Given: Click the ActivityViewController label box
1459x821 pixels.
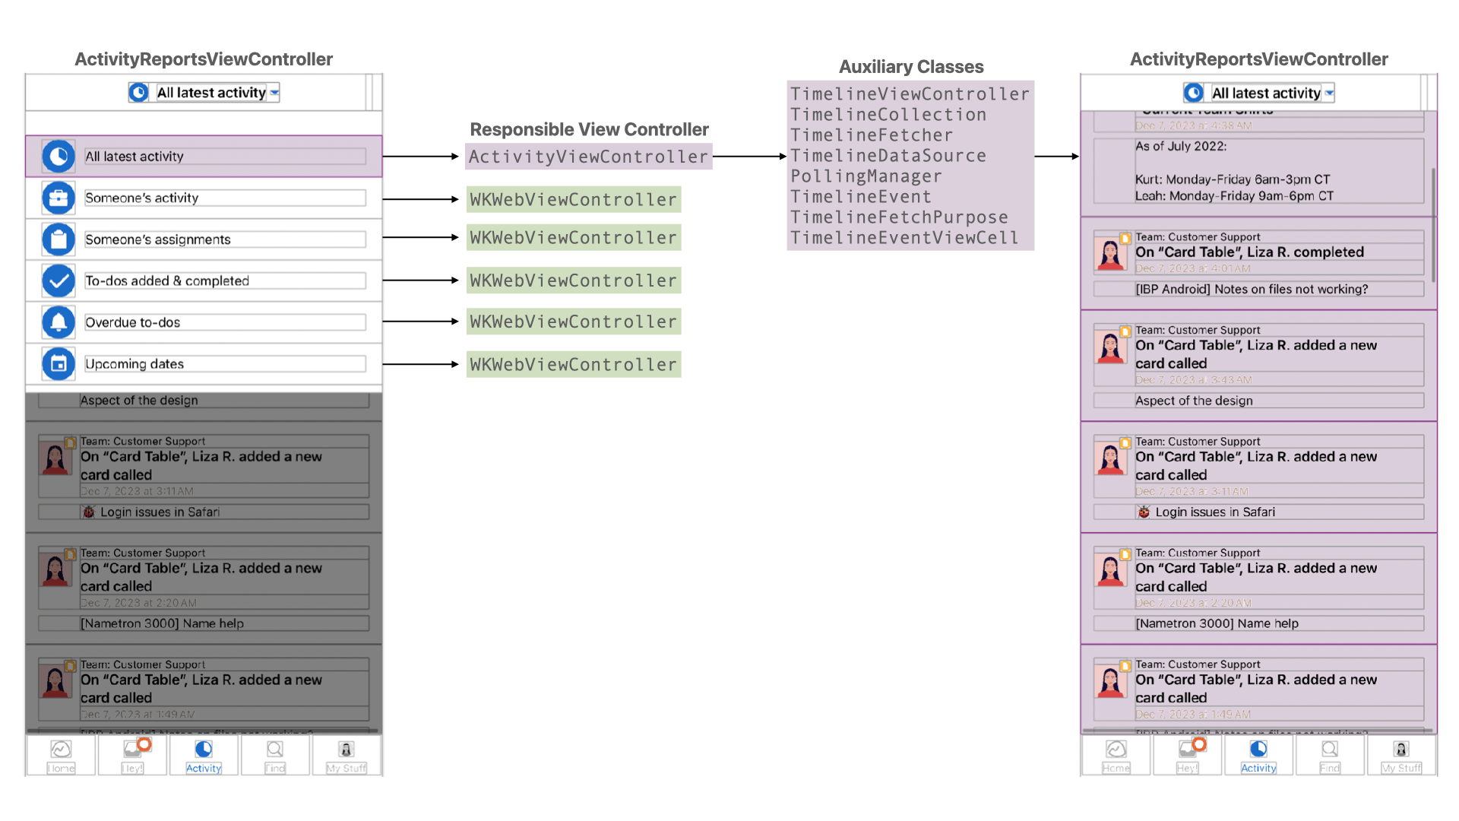Looking at the screenshot, I should pyautogui.click(x=588, y=157).
